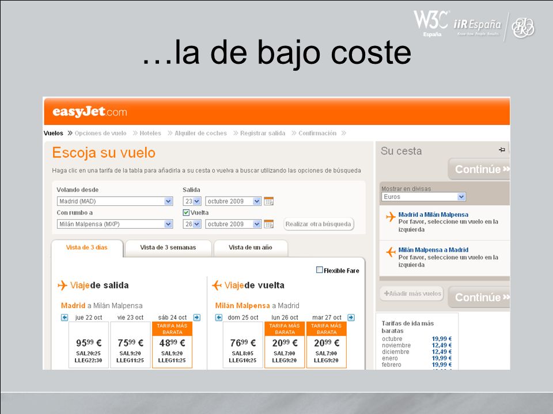
Task: Enable the Flexible Fare checkbox
Action: point(320,270)
